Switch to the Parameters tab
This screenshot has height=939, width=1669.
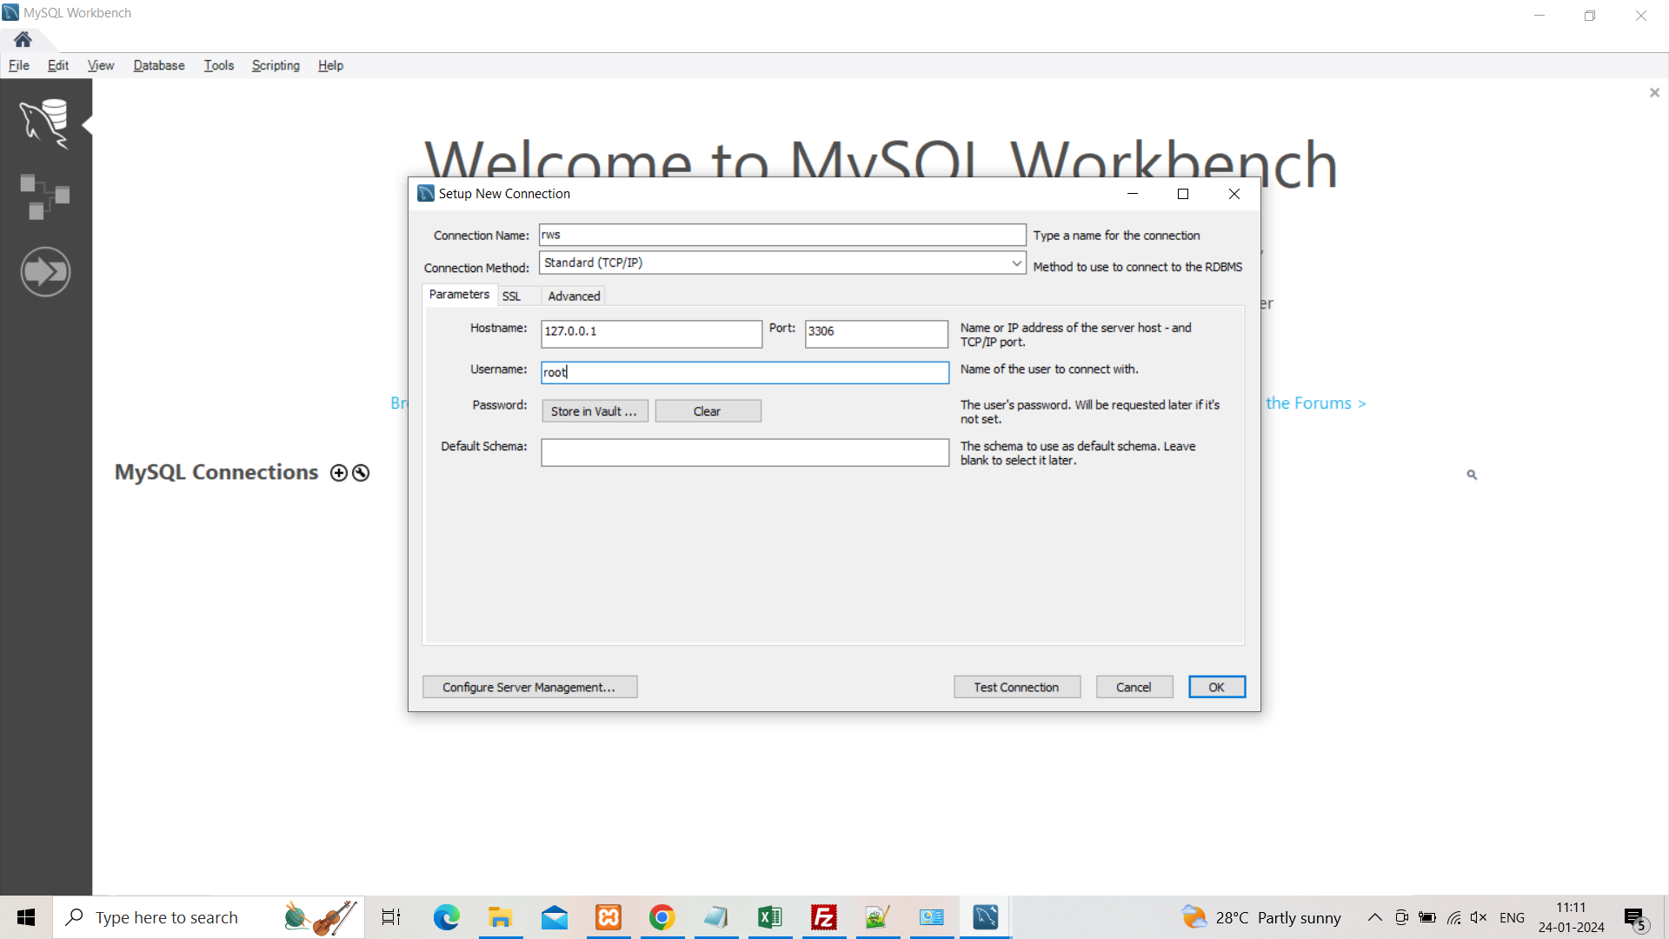[459, 295]
